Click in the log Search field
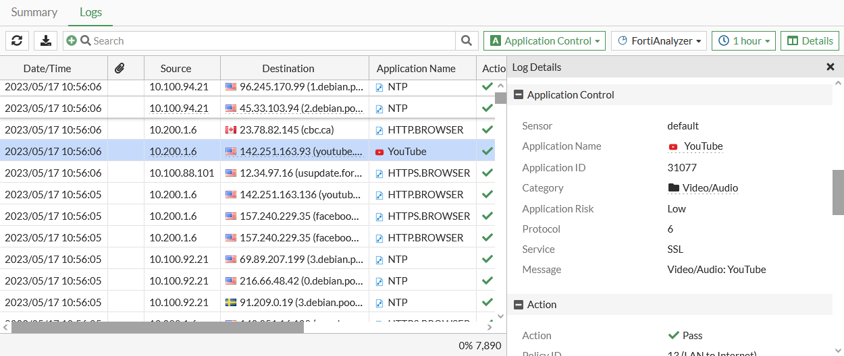 tap(270, 41)
